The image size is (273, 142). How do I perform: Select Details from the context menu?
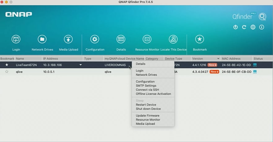[x=141, y=64]
